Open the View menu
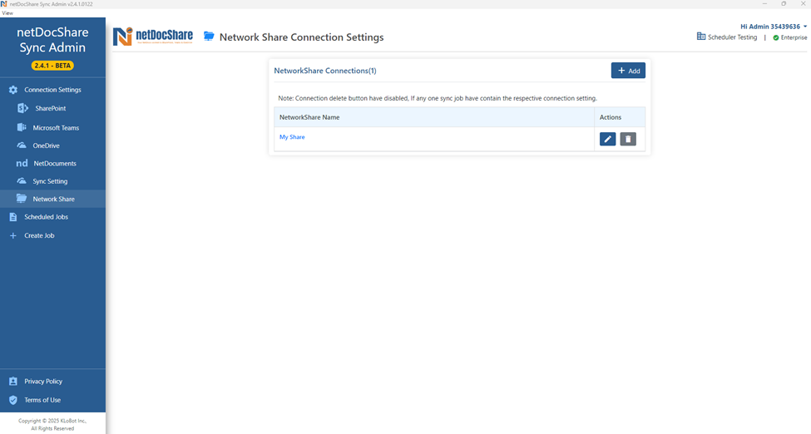Screen dimensions: 811x434 tap(7, 13)
